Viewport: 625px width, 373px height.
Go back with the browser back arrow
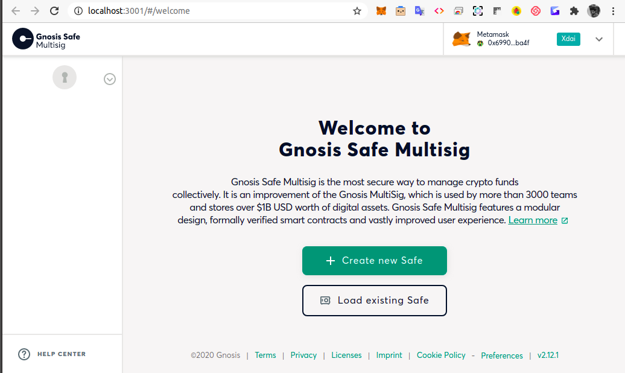[x=16, y=11]
